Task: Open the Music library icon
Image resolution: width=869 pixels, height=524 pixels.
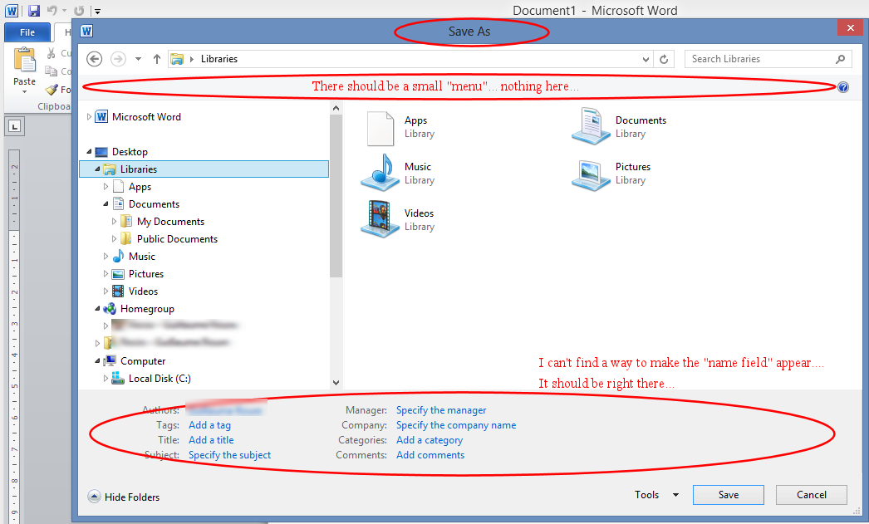Action: tap(380, 173)
